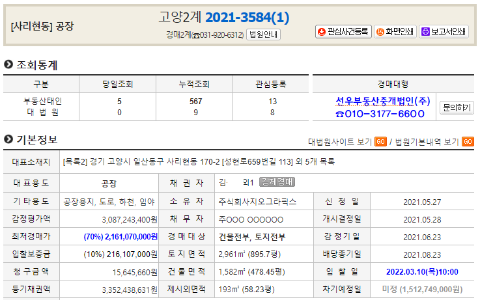Click the bid deposit 216,107,000원
Viewport: 480px width, 300px height.
(x=132, y=254)
